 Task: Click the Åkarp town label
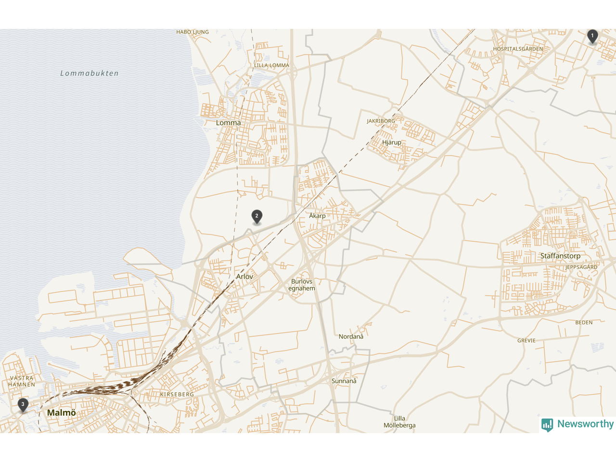(317, 216)
